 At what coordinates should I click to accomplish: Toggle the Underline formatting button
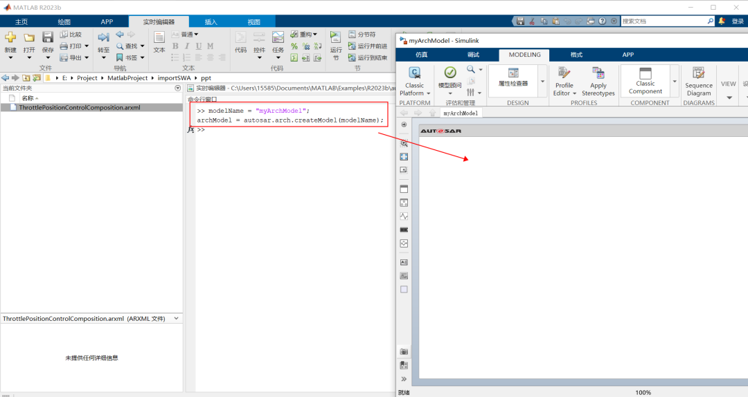tap(199, 46)
